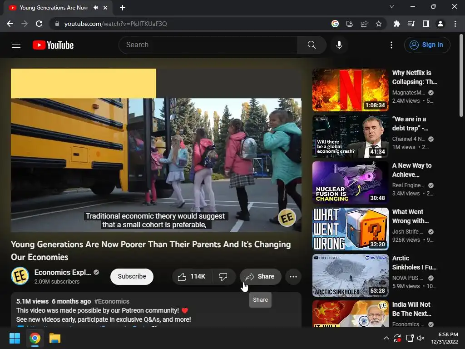Reload the YouTube page
Viewport: 465px width, 349px height.
coord(39,24)
